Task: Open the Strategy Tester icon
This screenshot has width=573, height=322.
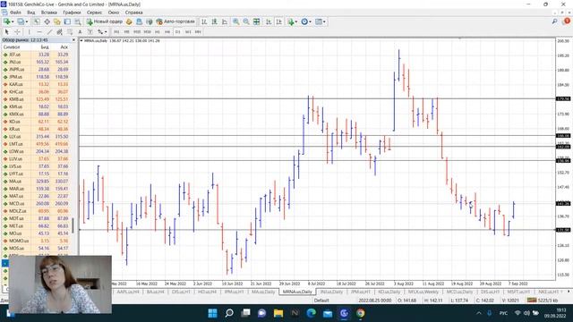Action: 78,21
